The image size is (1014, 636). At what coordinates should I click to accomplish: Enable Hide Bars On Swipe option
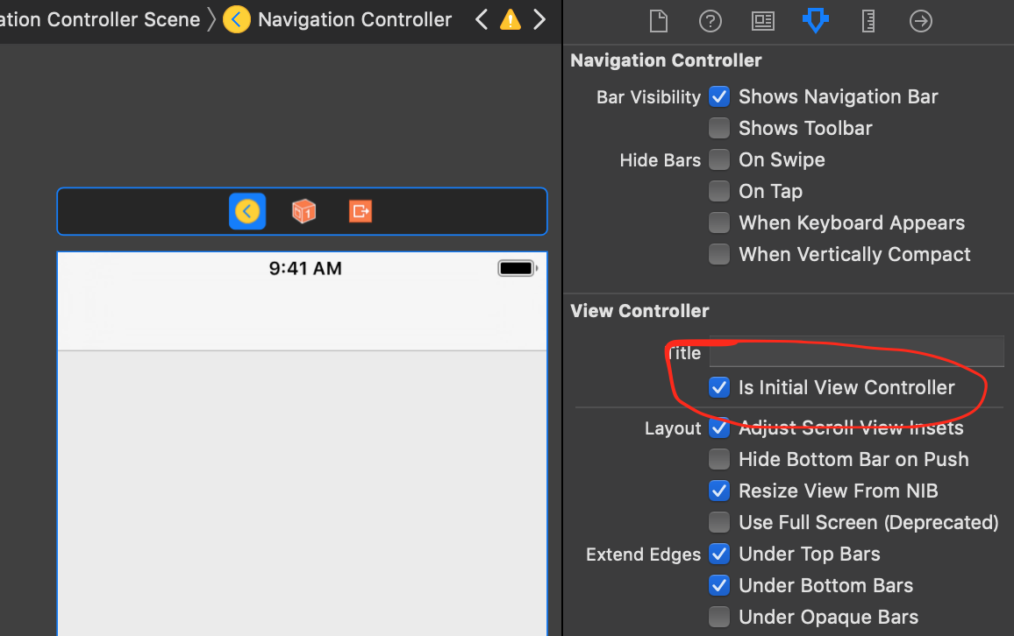(x=719, y=159)
